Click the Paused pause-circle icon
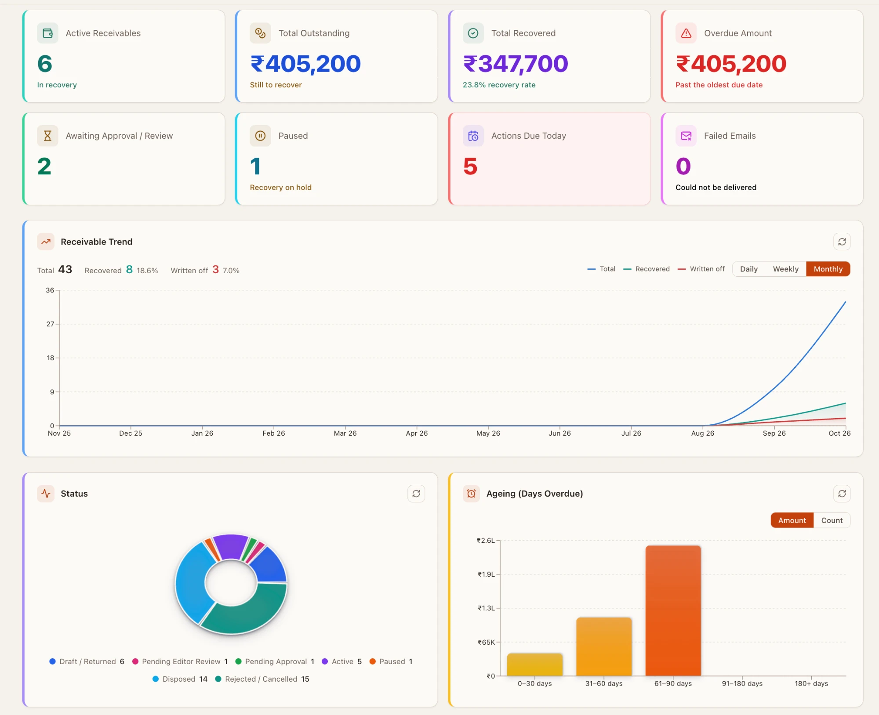This screenshot has width=879, height=715. click(x=260, y=136)
